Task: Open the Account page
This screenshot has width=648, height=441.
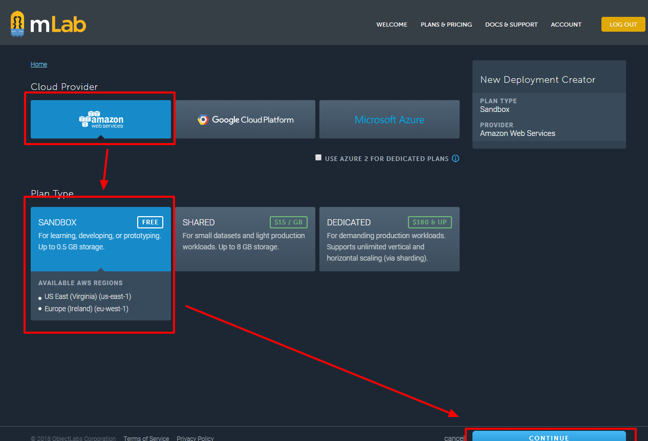Action: tap(566, 25)
